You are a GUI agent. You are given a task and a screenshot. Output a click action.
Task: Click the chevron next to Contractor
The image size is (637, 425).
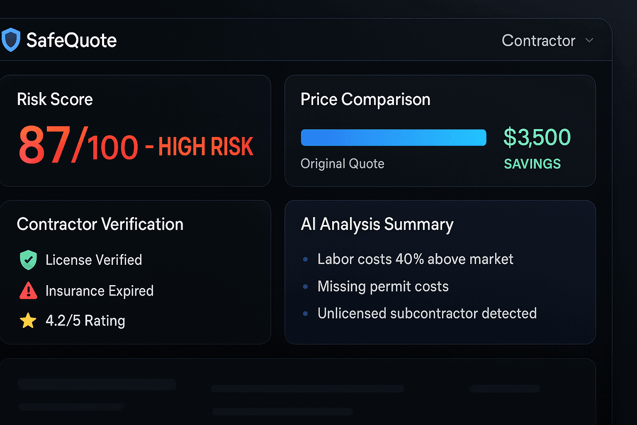coord(590,41)
